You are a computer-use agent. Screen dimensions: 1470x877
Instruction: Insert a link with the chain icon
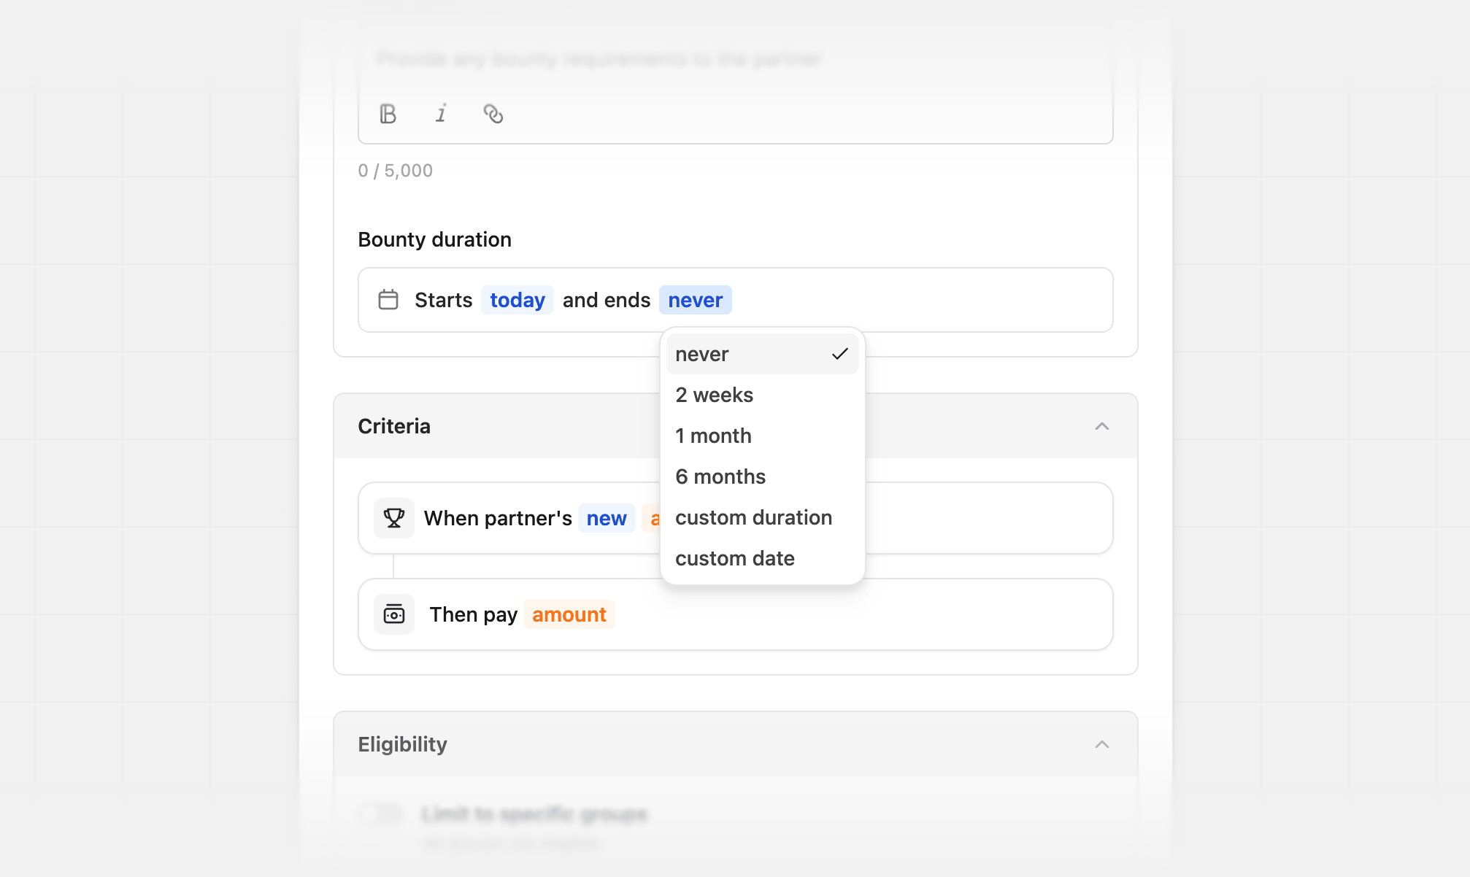(x=493, y=114)
